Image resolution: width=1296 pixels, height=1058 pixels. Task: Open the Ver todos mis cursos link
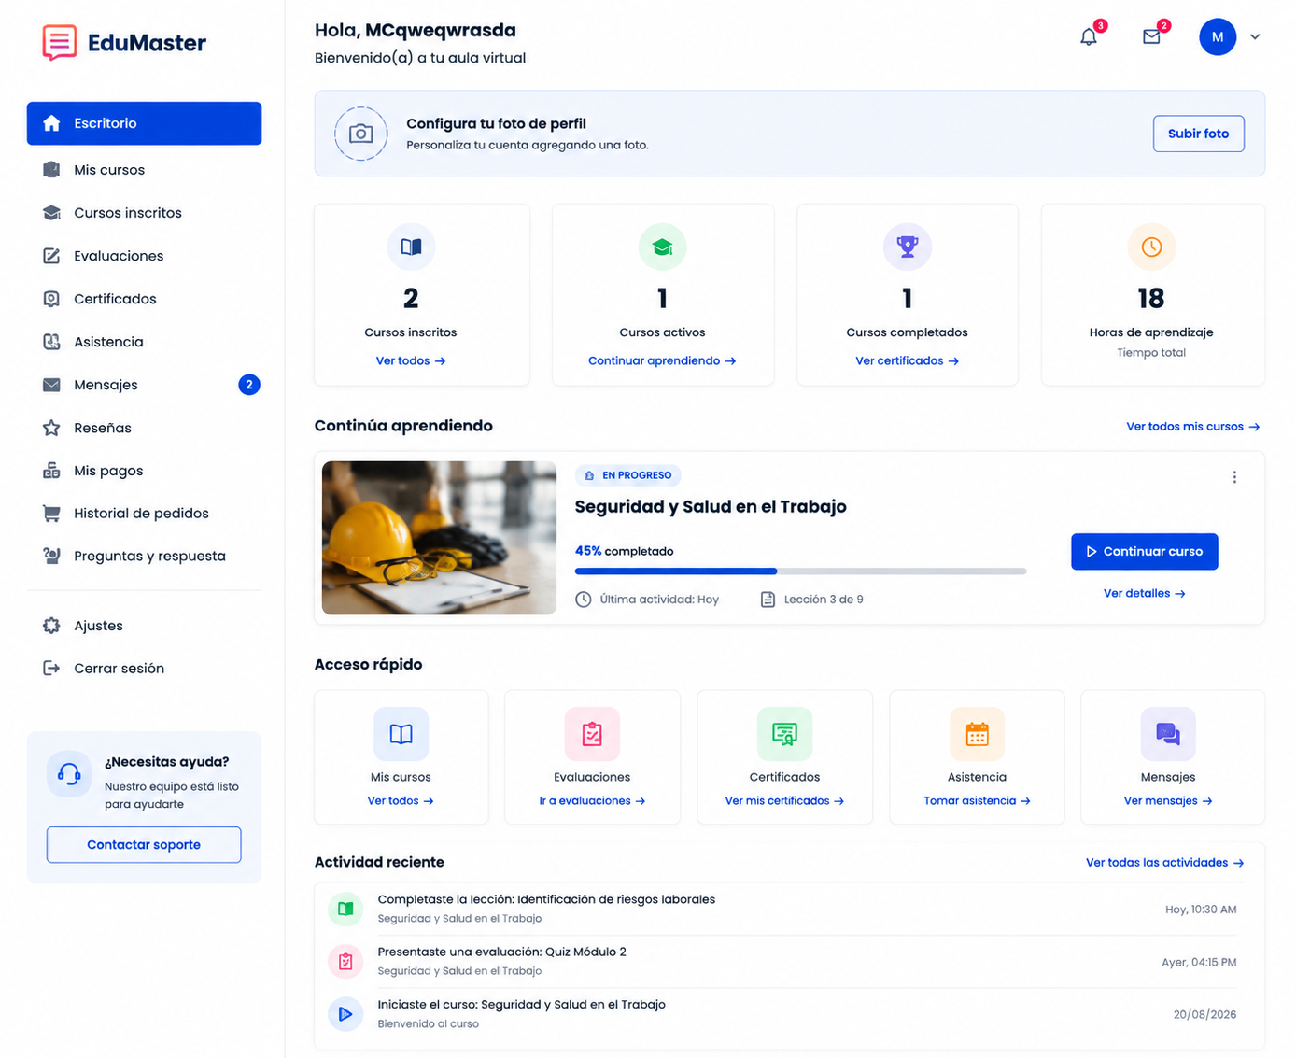[x=1192, y=427]
